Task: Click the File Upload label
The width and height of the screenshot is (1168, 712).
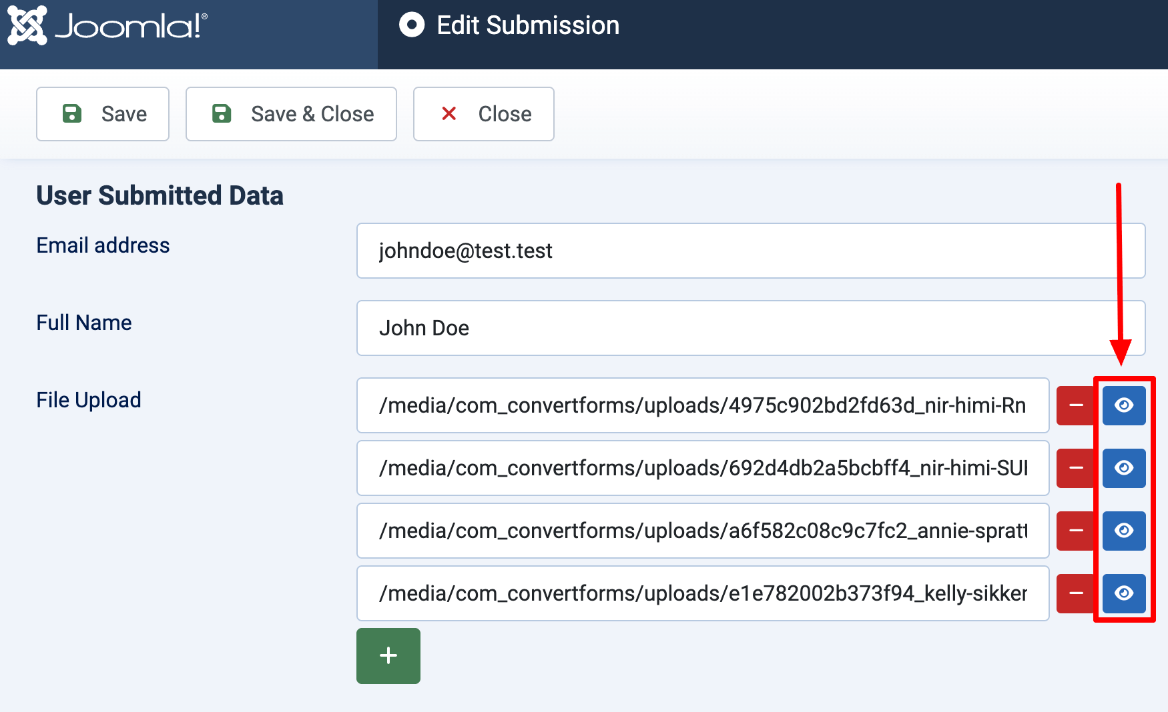Action: coord(89,400)
